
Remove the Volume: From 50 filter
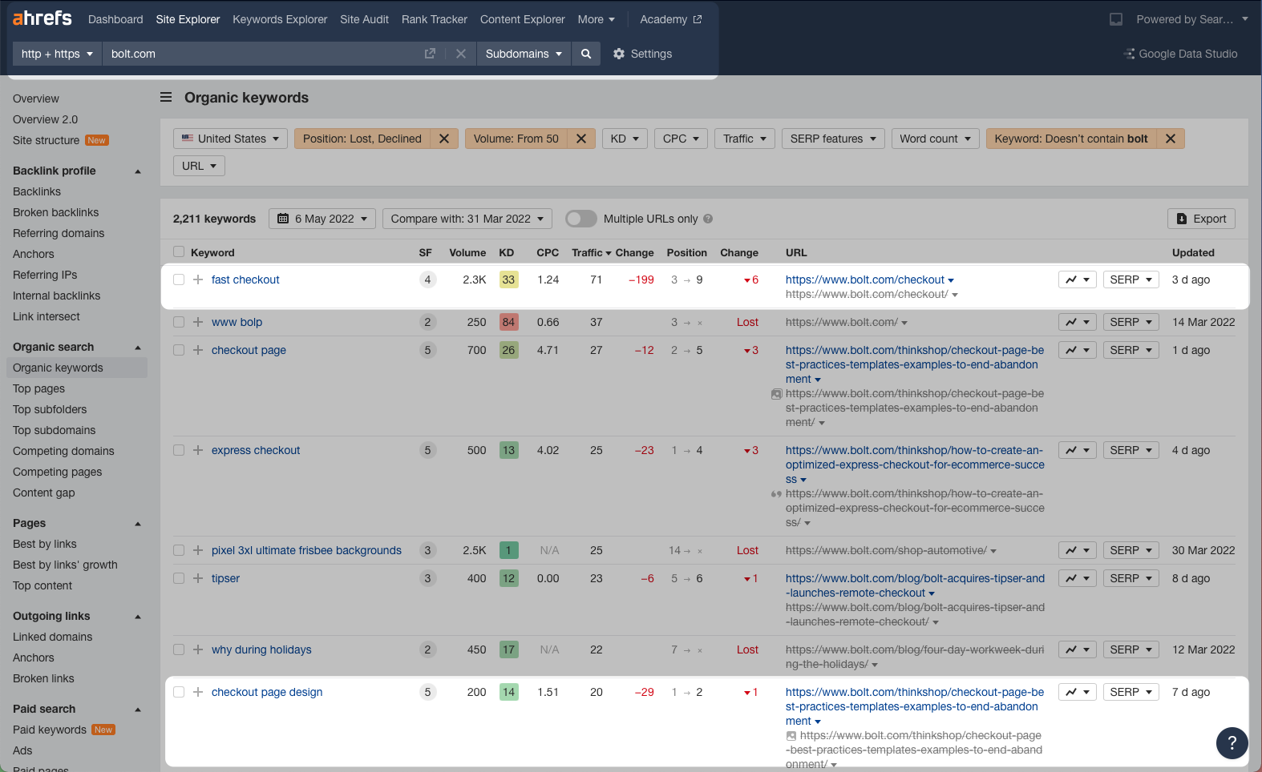click(x=581, y=139)
